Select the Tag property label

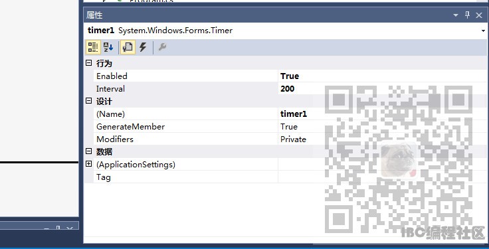coord(103,177)
